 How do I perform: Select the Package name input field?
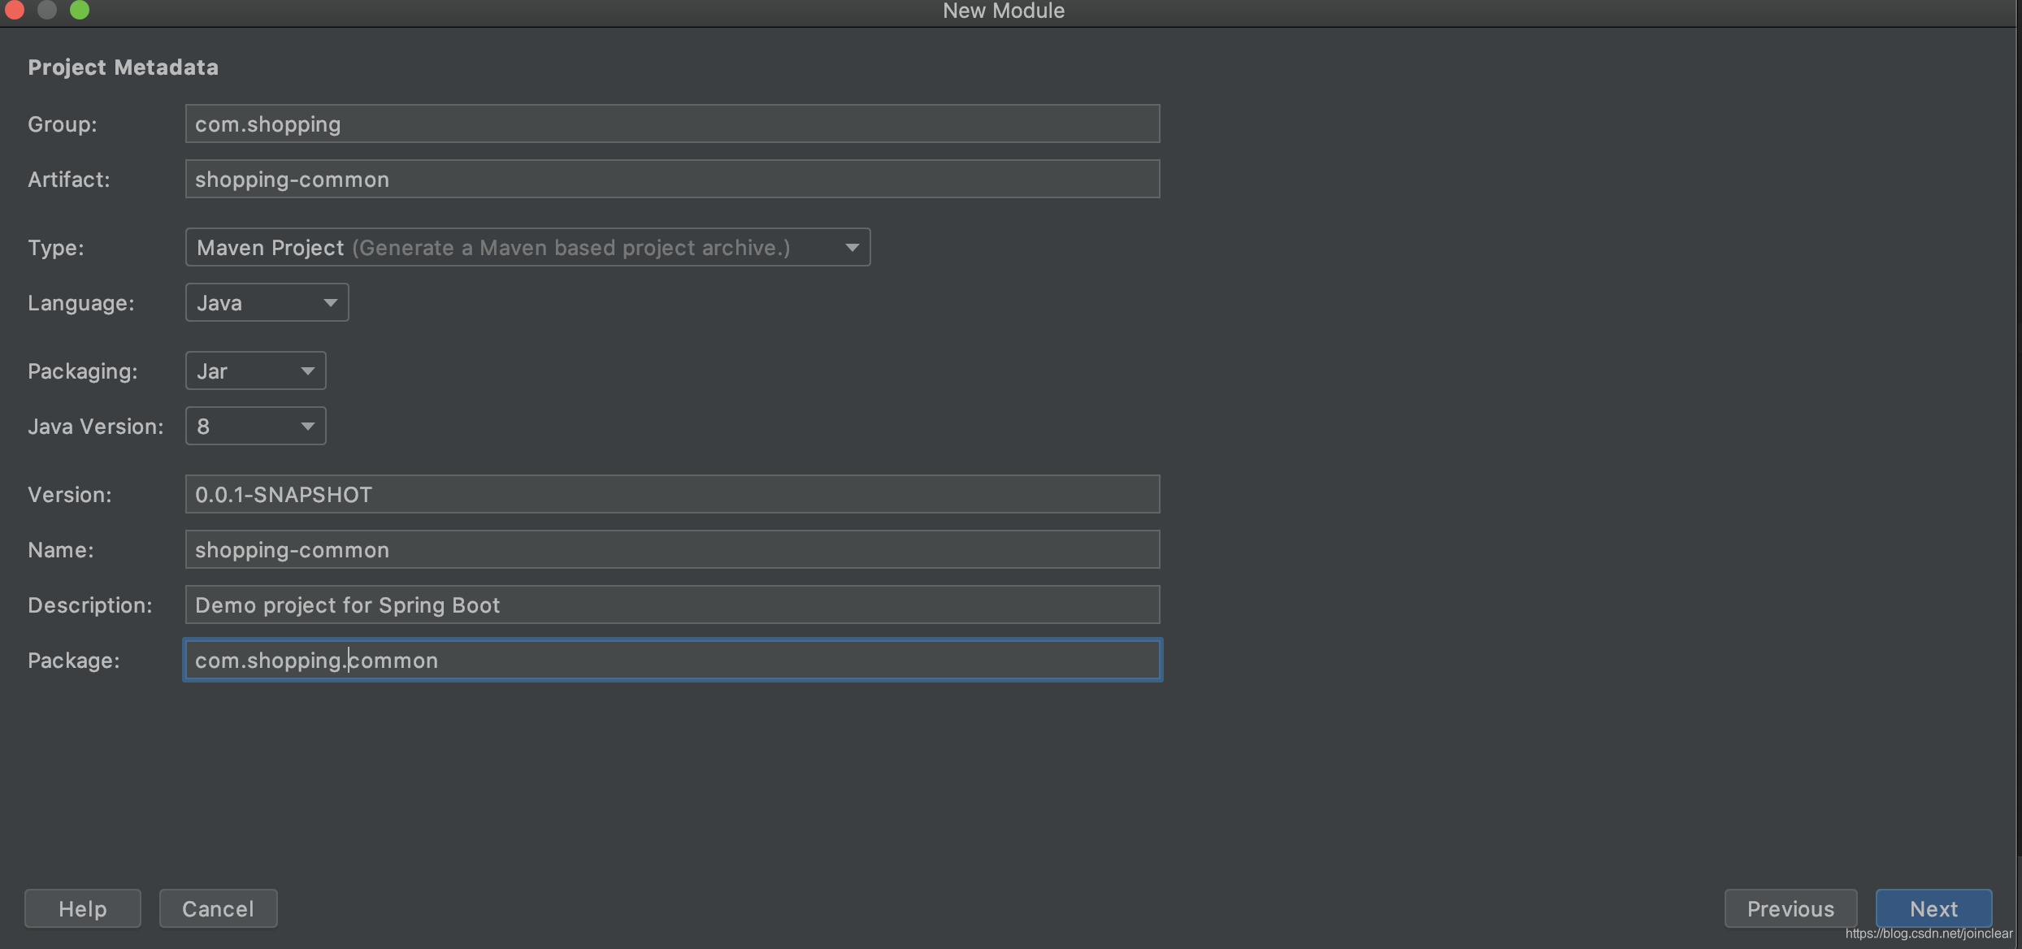[x=672, y=659]
